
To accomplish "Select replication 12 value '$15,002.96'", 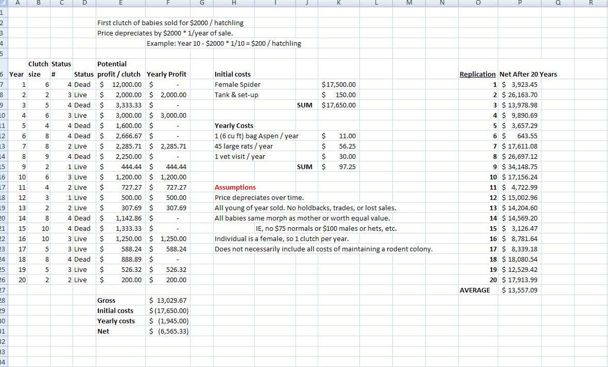I will 519,197.
